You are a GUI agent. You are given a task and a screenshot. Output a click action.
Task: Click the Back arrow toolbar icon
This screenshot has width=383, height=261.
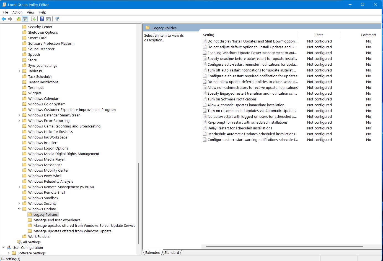click(4, 19)
